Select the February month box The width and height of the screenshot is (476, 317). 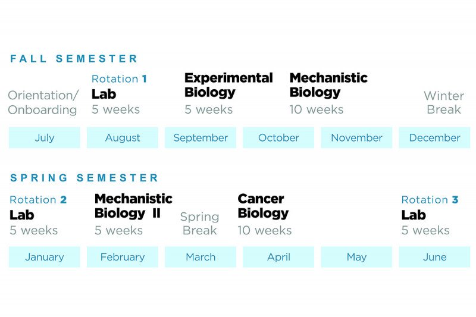(x=123, y=257)
